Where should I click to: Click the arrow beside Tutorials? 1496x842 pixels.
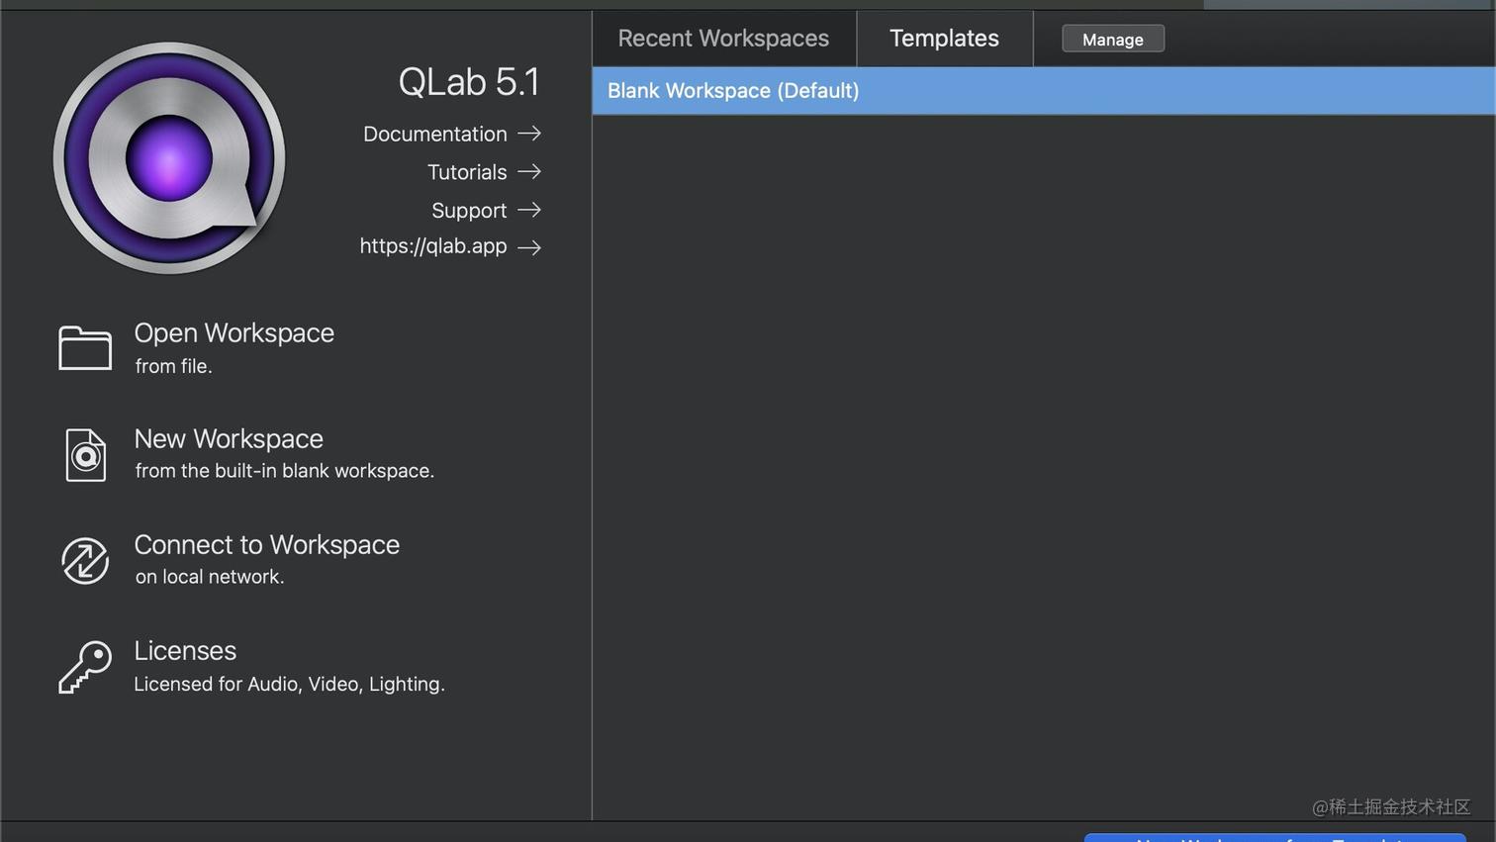coord(530,171)
